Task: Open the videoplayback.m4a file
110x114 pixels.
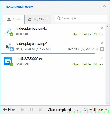Action: 76,34
